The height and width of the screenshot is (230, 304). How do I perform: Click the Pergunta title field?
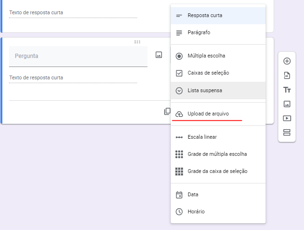pos(78,56)
